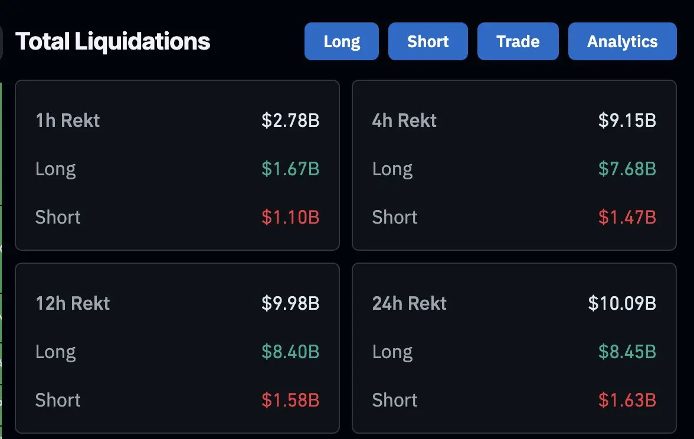The height and width of the screenshot is (439, 694).
Task: Open the Trade button
Action: coord(518,41)
